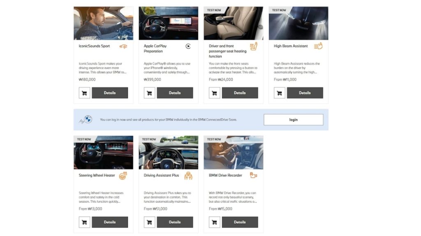The image size is (421, 236).
Task: Add BMW Drive Recorder to cart
Action: tap(214, 222)
